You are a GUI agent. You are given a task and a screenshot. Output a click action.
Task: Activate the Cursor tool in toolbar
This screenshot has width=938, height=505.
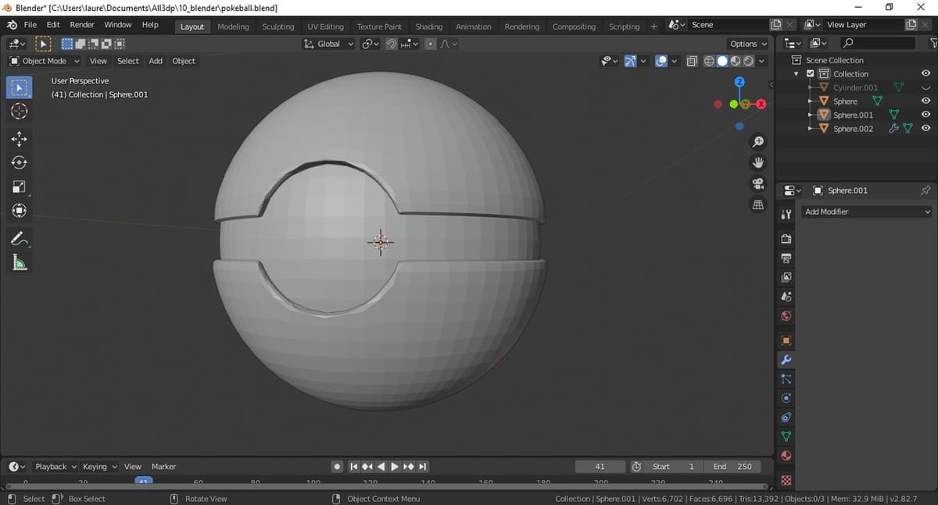(x=20, y=112)
